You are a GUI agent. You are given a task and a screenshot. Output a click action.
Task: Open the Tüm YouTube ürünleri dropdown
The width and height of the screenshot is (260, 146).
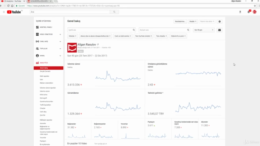(x=143, y=36)
